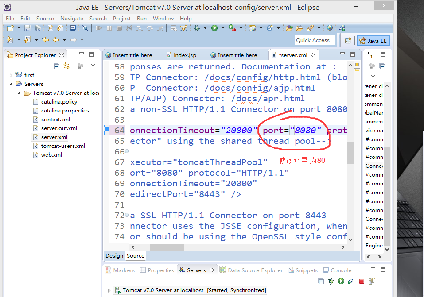Start the server in debug mode from Servers view

pos(331,282)
